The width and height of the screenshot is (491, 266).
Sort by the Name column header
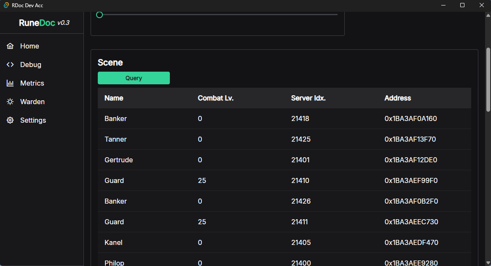point(114,98)
